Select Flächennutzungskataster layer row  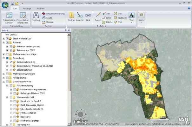coord(33,90)
